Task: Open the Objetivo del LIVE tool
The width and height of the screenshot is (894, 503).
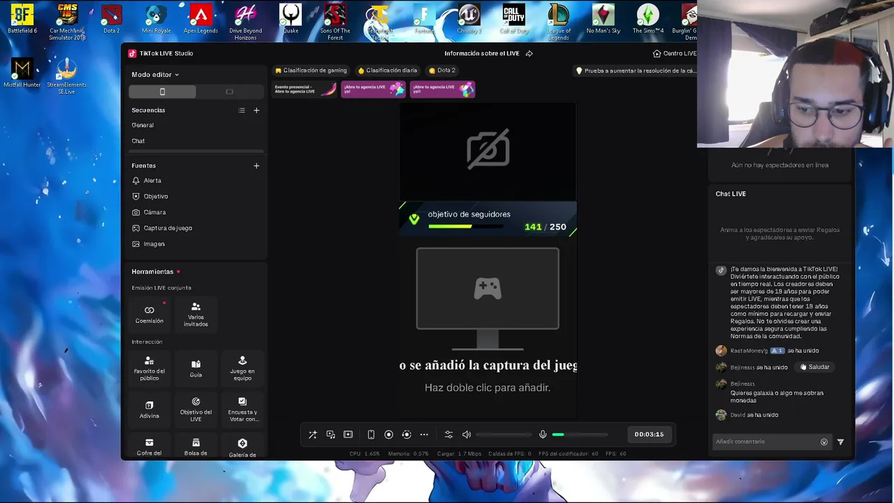Action: point(196,409)
